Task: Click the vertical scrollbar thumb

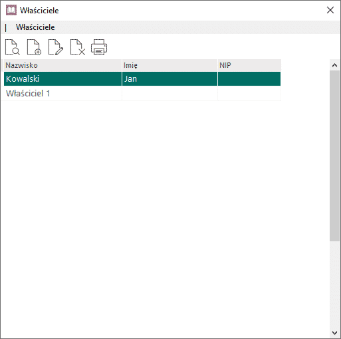Action: click(335, 156)
